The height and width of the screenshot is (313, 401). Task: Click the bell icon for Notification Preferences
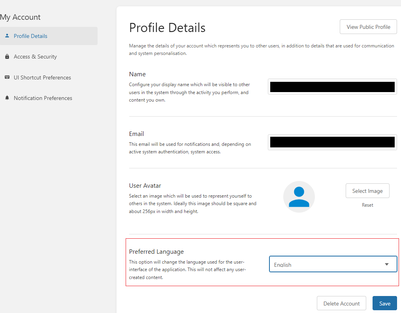click(7, 98)
